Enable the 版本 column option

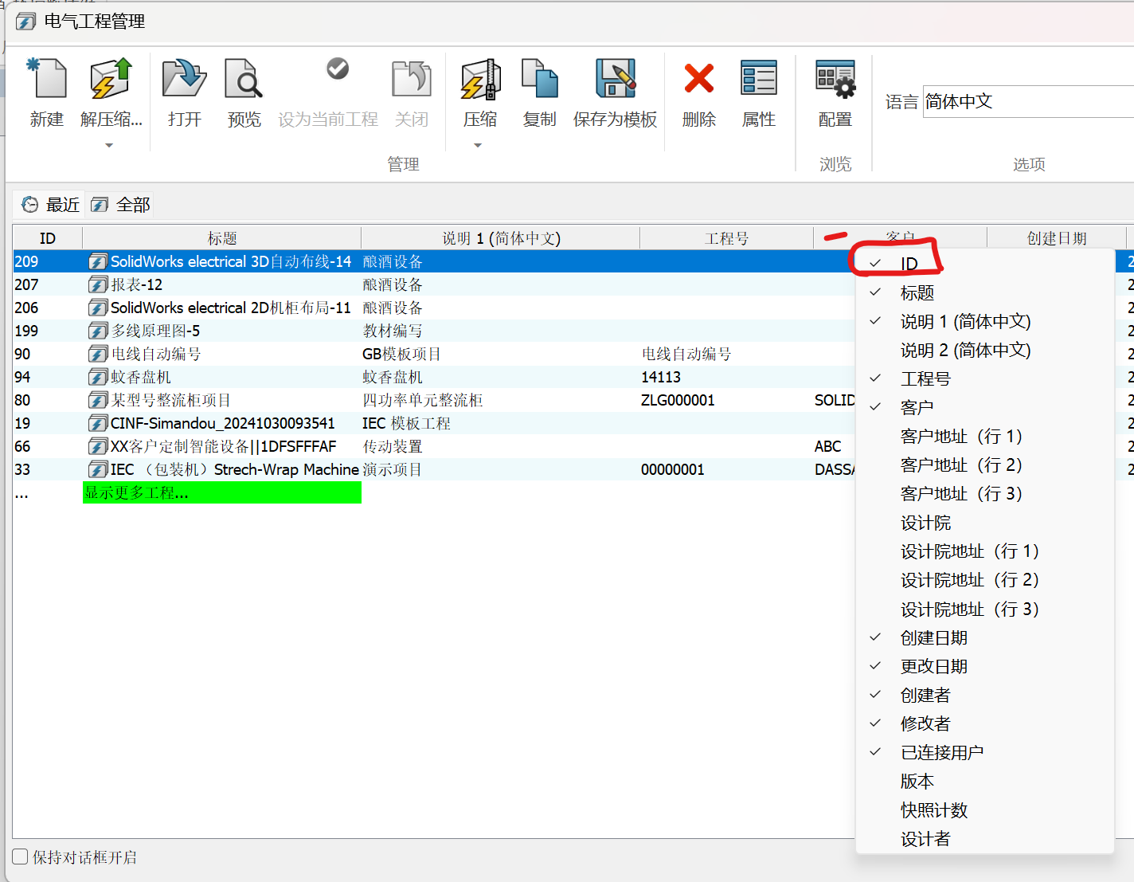point(917,782)
